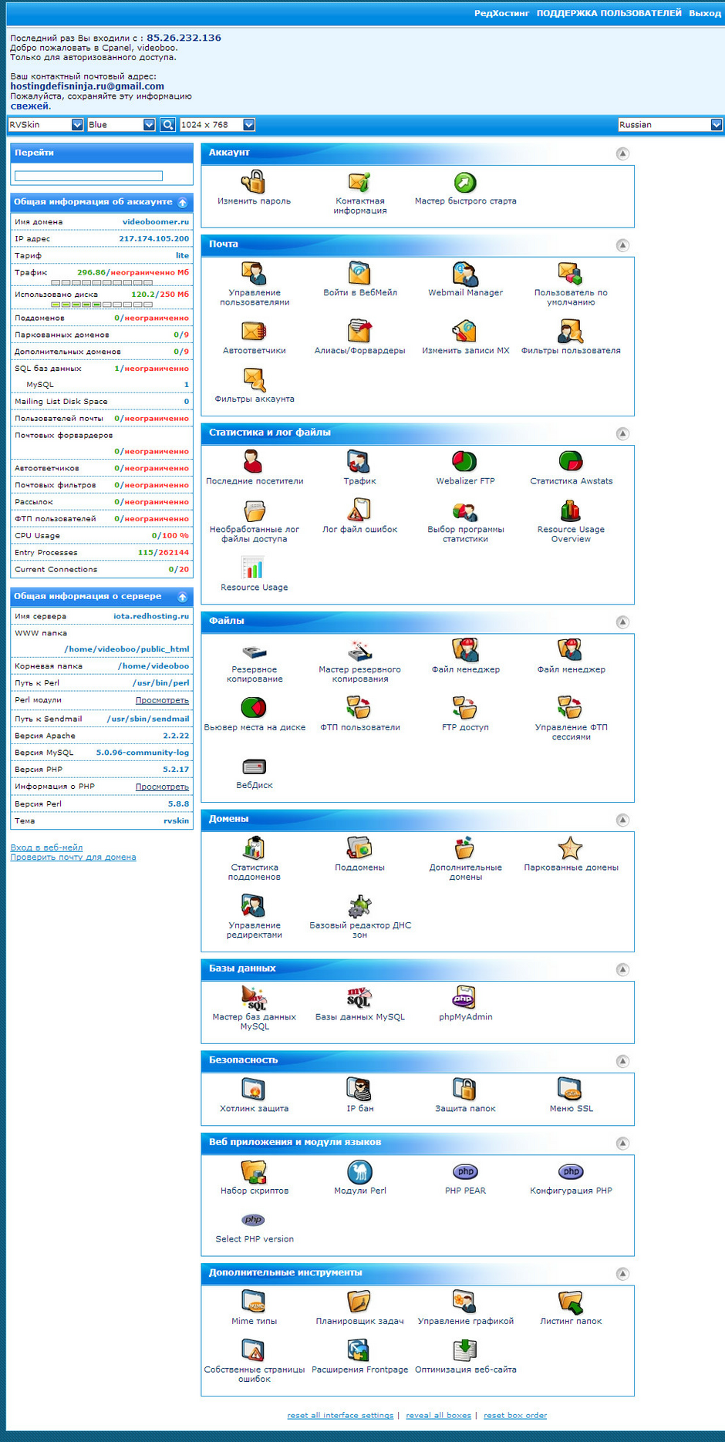Click the reveal all boxes link
This screenshot has width=725, height=1442.
pyautogui.click(x=438, y=1415)
